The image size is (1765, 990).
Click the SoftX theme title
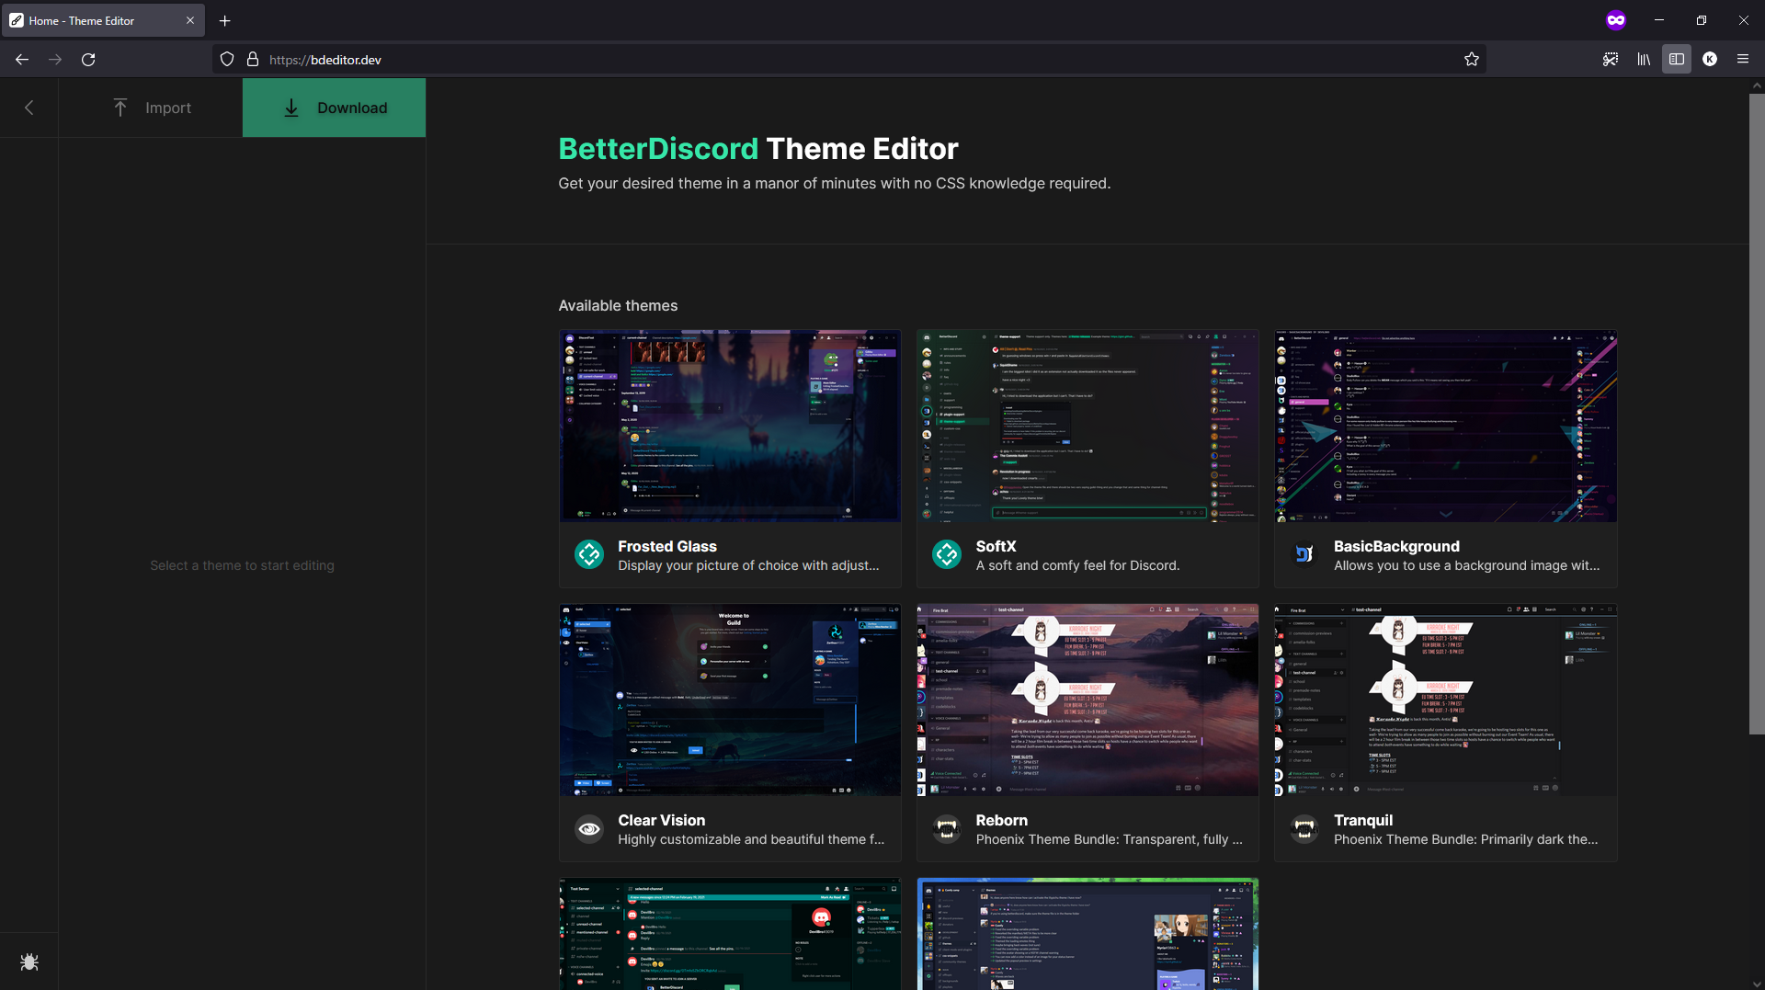tap(996, 546)
